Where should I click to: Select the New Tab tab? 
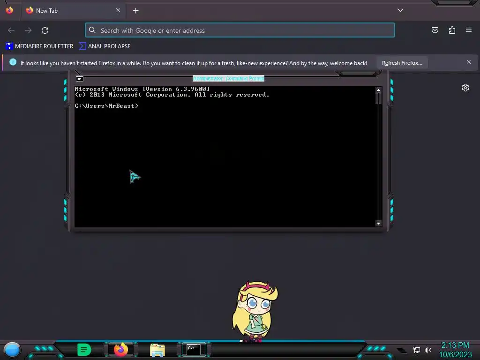[73, 11]
